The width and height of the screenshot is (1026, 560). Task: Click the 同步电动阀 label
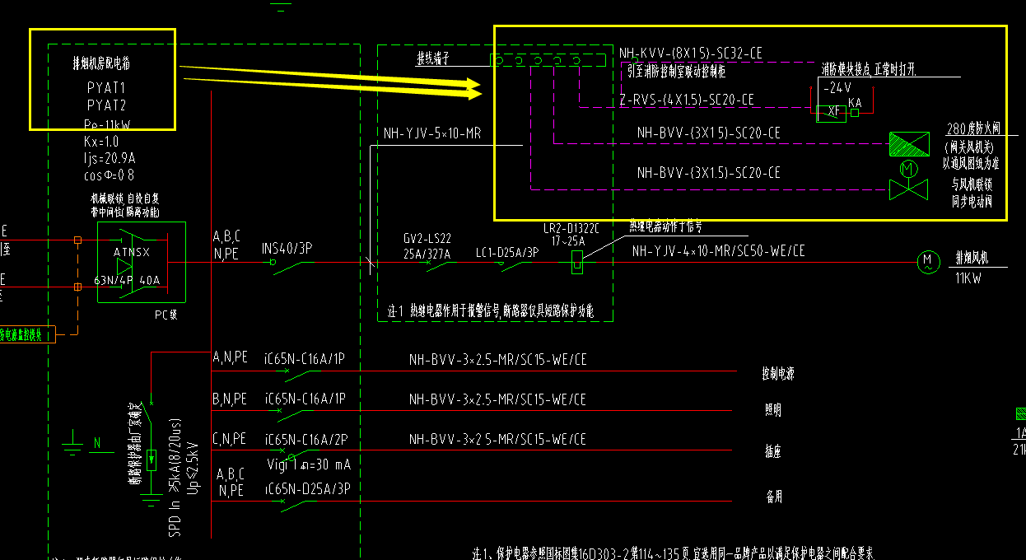coord(972,199)
